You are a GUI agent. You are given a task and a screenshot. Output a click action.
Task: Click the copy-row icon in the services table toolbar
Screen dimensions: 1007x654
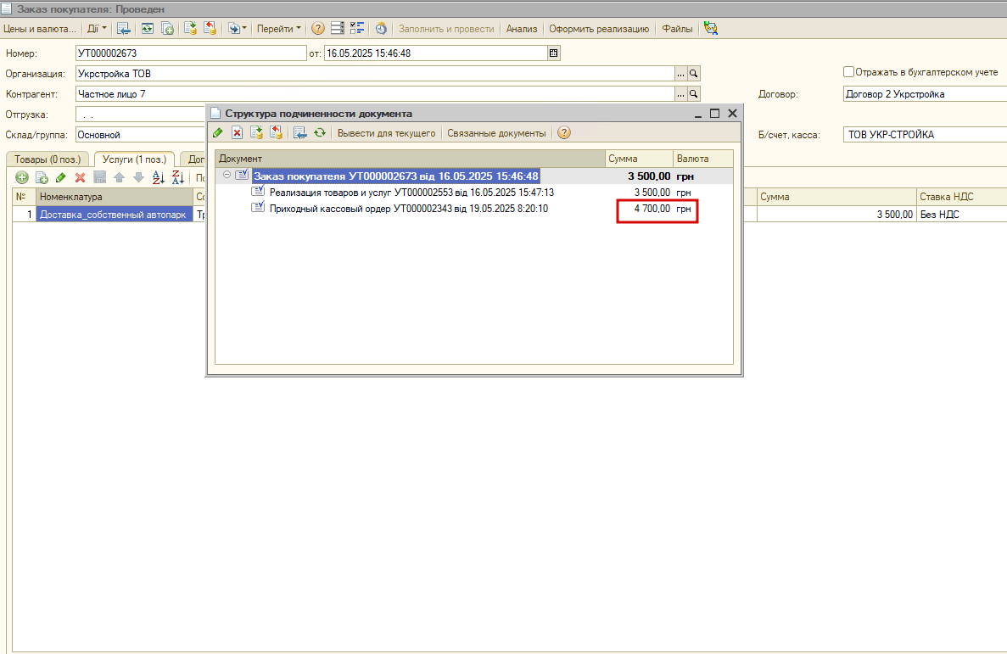(42, 178)
